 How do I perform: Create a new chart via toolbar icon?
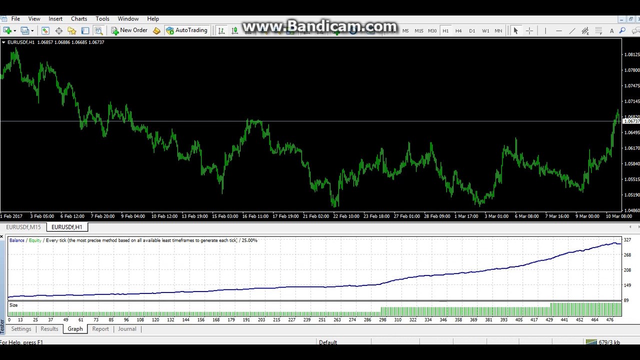(7, 30)
